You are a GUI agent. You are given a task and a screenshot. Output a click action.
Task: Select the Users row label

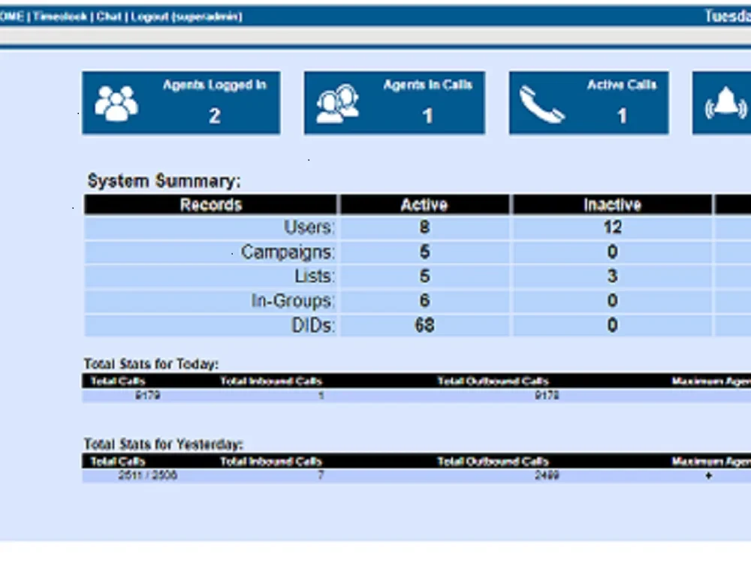pyautogui.click(x=309, y=227)
